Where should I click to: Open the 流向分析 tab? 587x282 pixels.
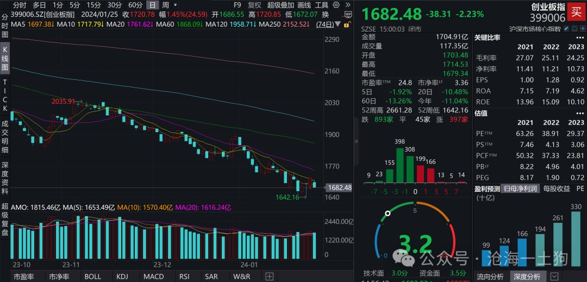click(x=490, y=277)
